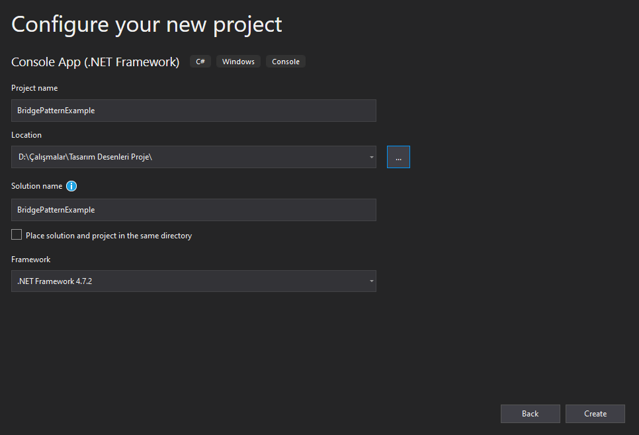Click the Solution name info icon
Image resolution: width=639 pixels, height=435 pixels.
coord(71,186)
